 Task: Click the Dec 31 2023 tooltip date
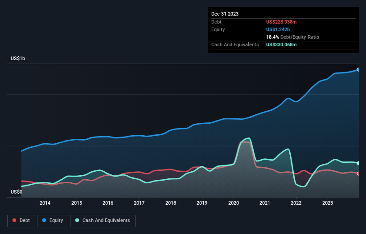click(x=225, y=14)
